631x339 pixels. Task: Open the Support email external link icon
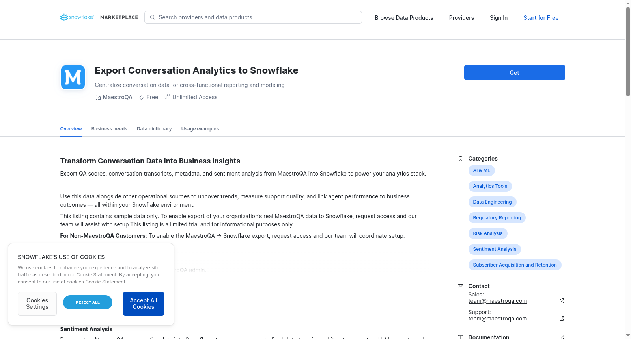pyautogui.click(x=562, y=319)
